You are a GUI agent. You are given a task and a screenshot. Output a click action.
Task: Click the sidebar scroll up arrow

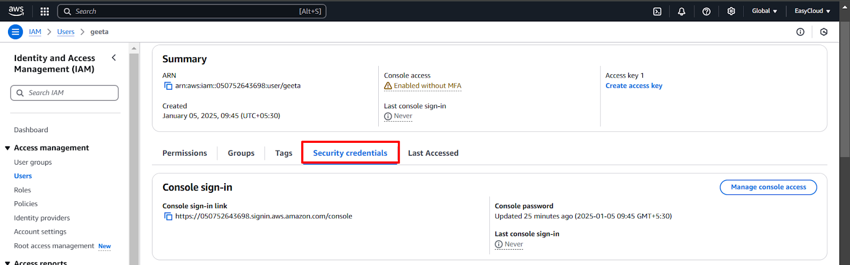coord(134,48)
